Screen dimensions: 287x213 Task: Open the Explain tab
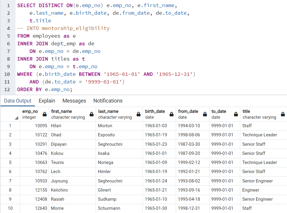[x=47, y=101]
